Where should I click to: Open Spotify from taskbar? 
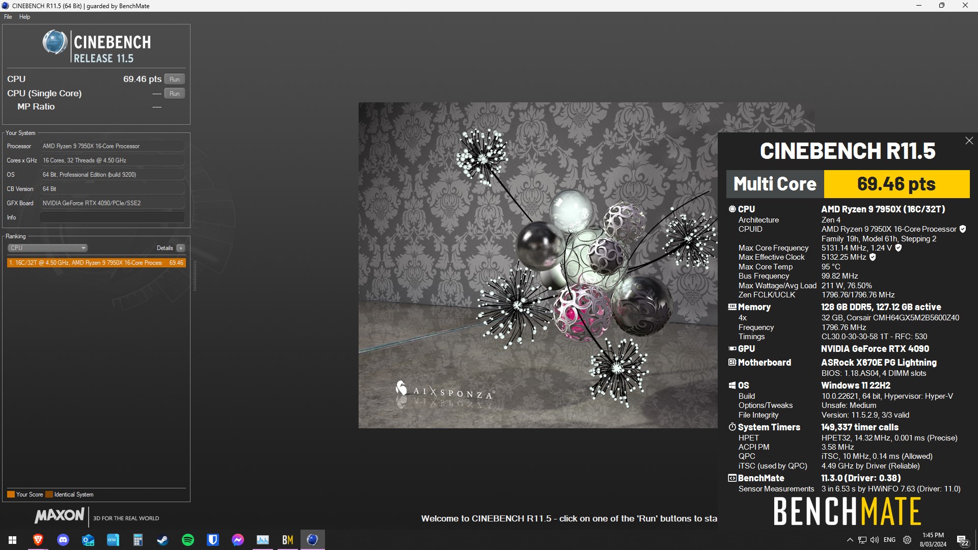click(x=188, y=540)
